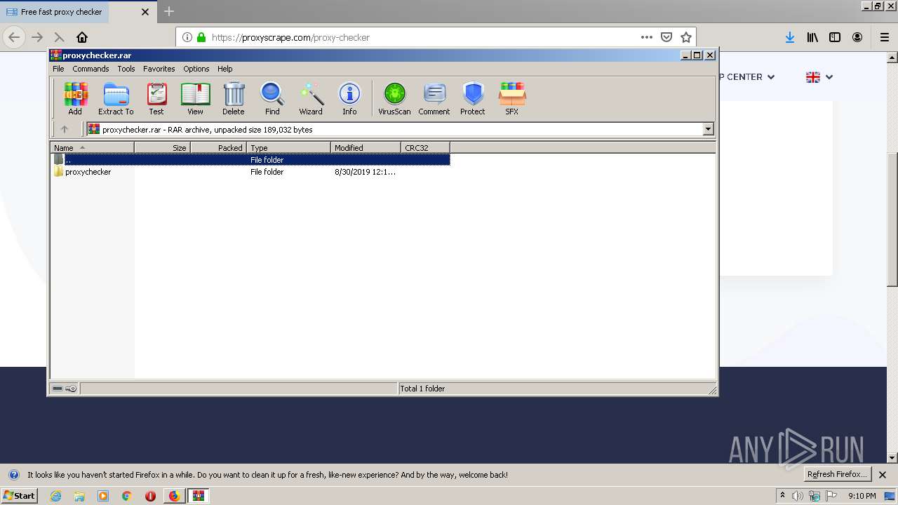Dismiss the Firefox notification bar
This screenshot has height=505, width=898.
883,475
